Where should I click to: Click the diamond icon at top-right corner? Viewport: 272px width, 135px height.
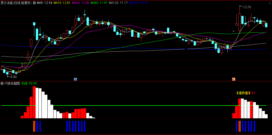tap(270, 3)
